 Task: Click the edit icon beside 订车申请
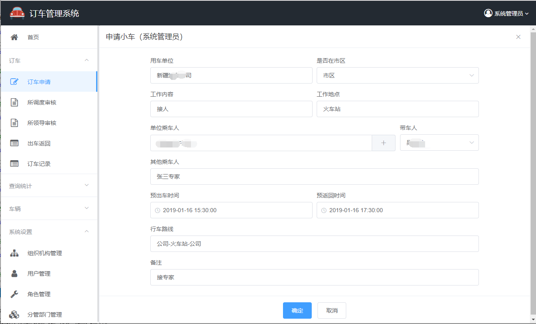[14, 82]
